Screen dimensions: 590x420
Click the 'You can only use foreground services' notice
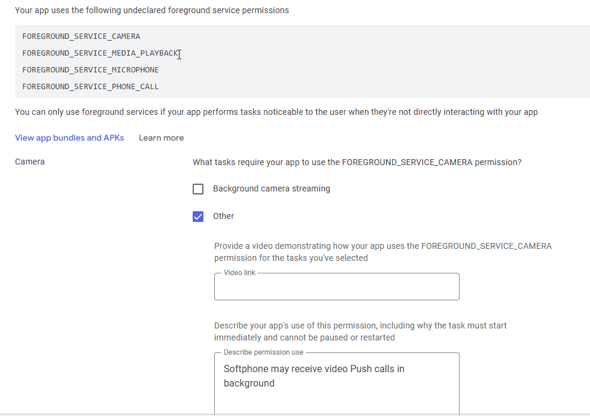276,112
